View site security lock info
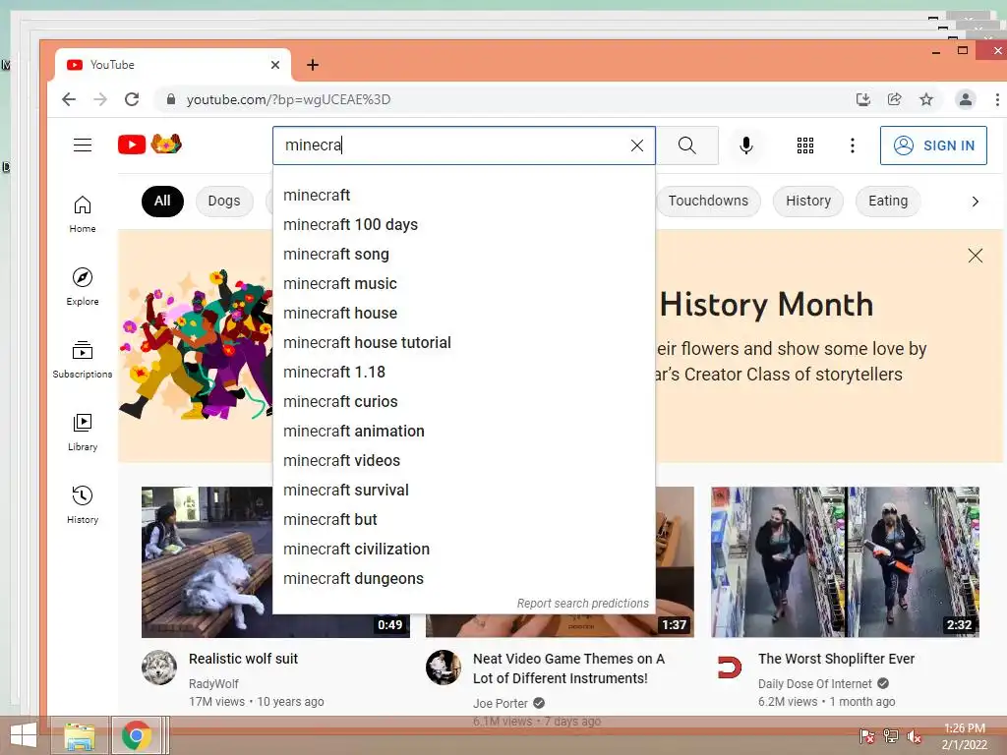This screenshot has width=1007, height=755. [170, 99]
